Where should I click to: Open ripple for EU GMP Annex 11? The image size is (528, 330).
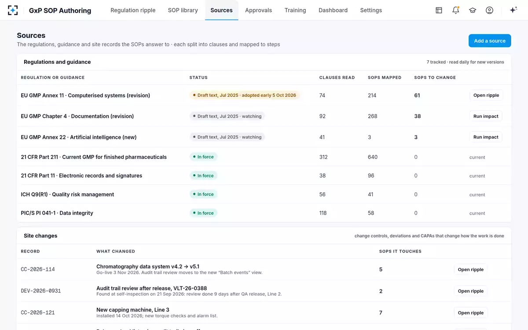tap(486, 95)
